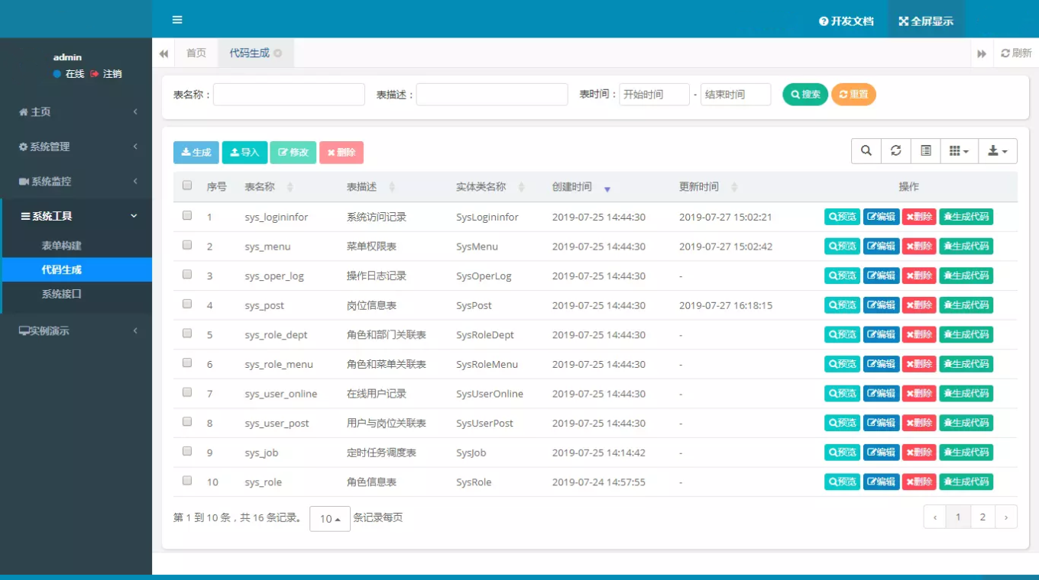Check the sys_post row checkbox

[x=187, y=304]
